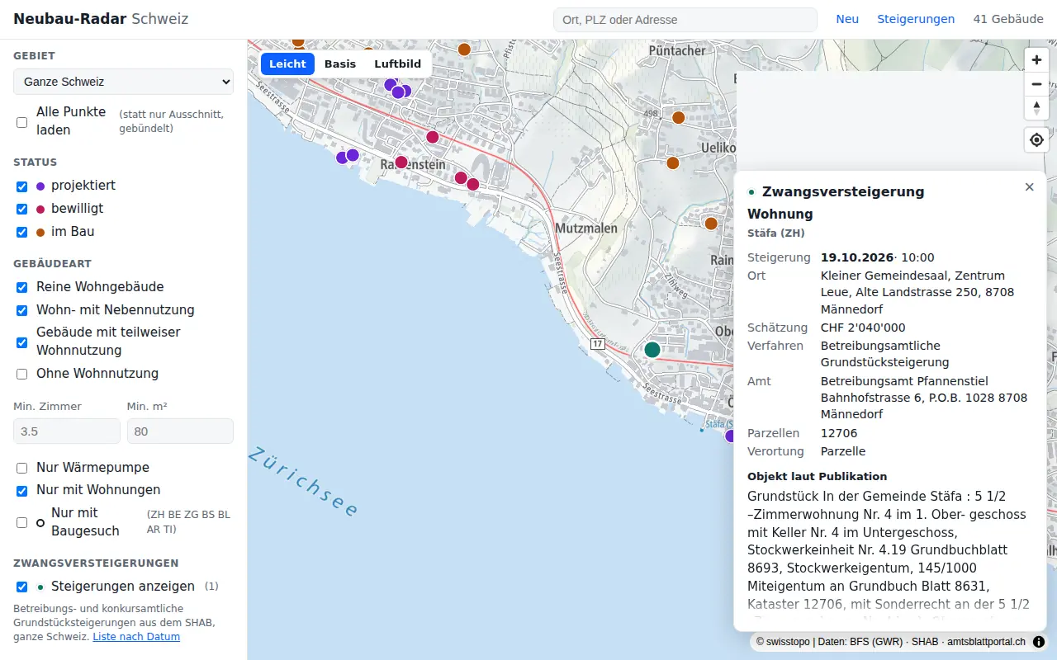This screenshot has height=660, width=1057.
Task: Focus the Min. Zimmer input field
Action: [x=67, y=431]
